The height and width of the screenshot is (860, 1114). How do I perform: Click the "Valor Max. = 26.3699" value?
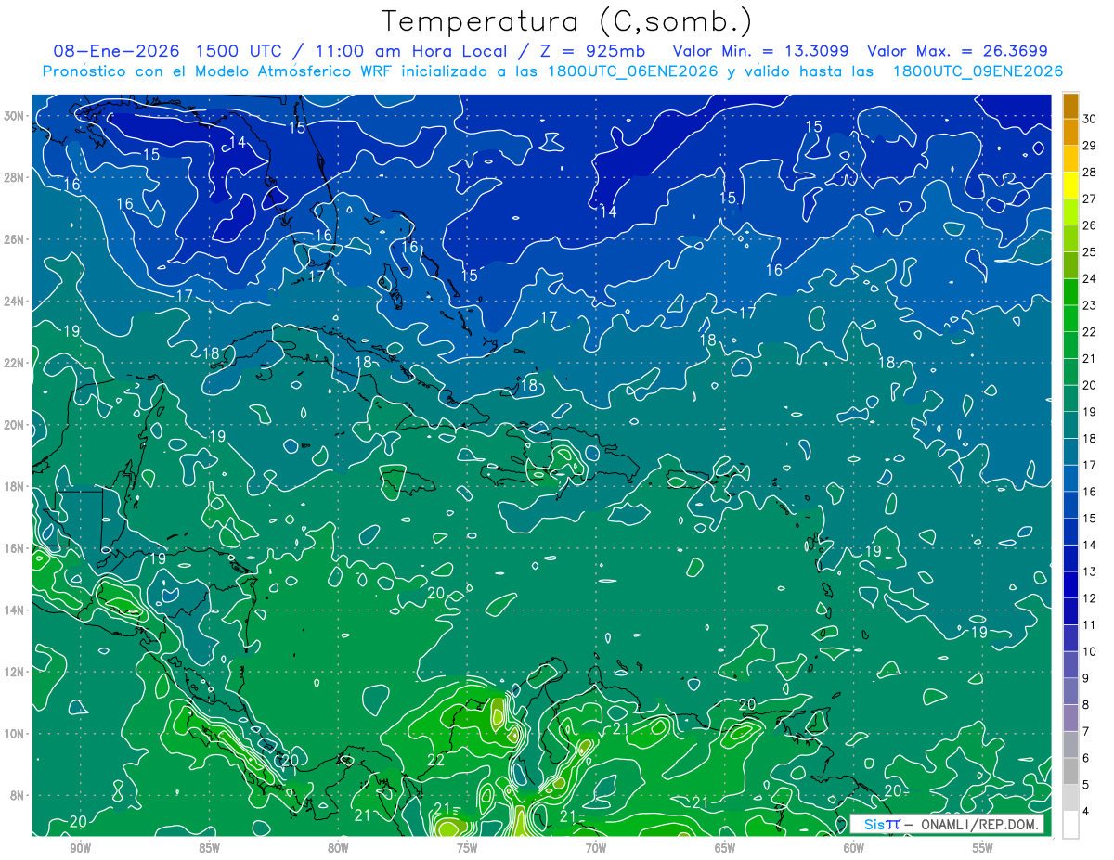tap(957, 51)
